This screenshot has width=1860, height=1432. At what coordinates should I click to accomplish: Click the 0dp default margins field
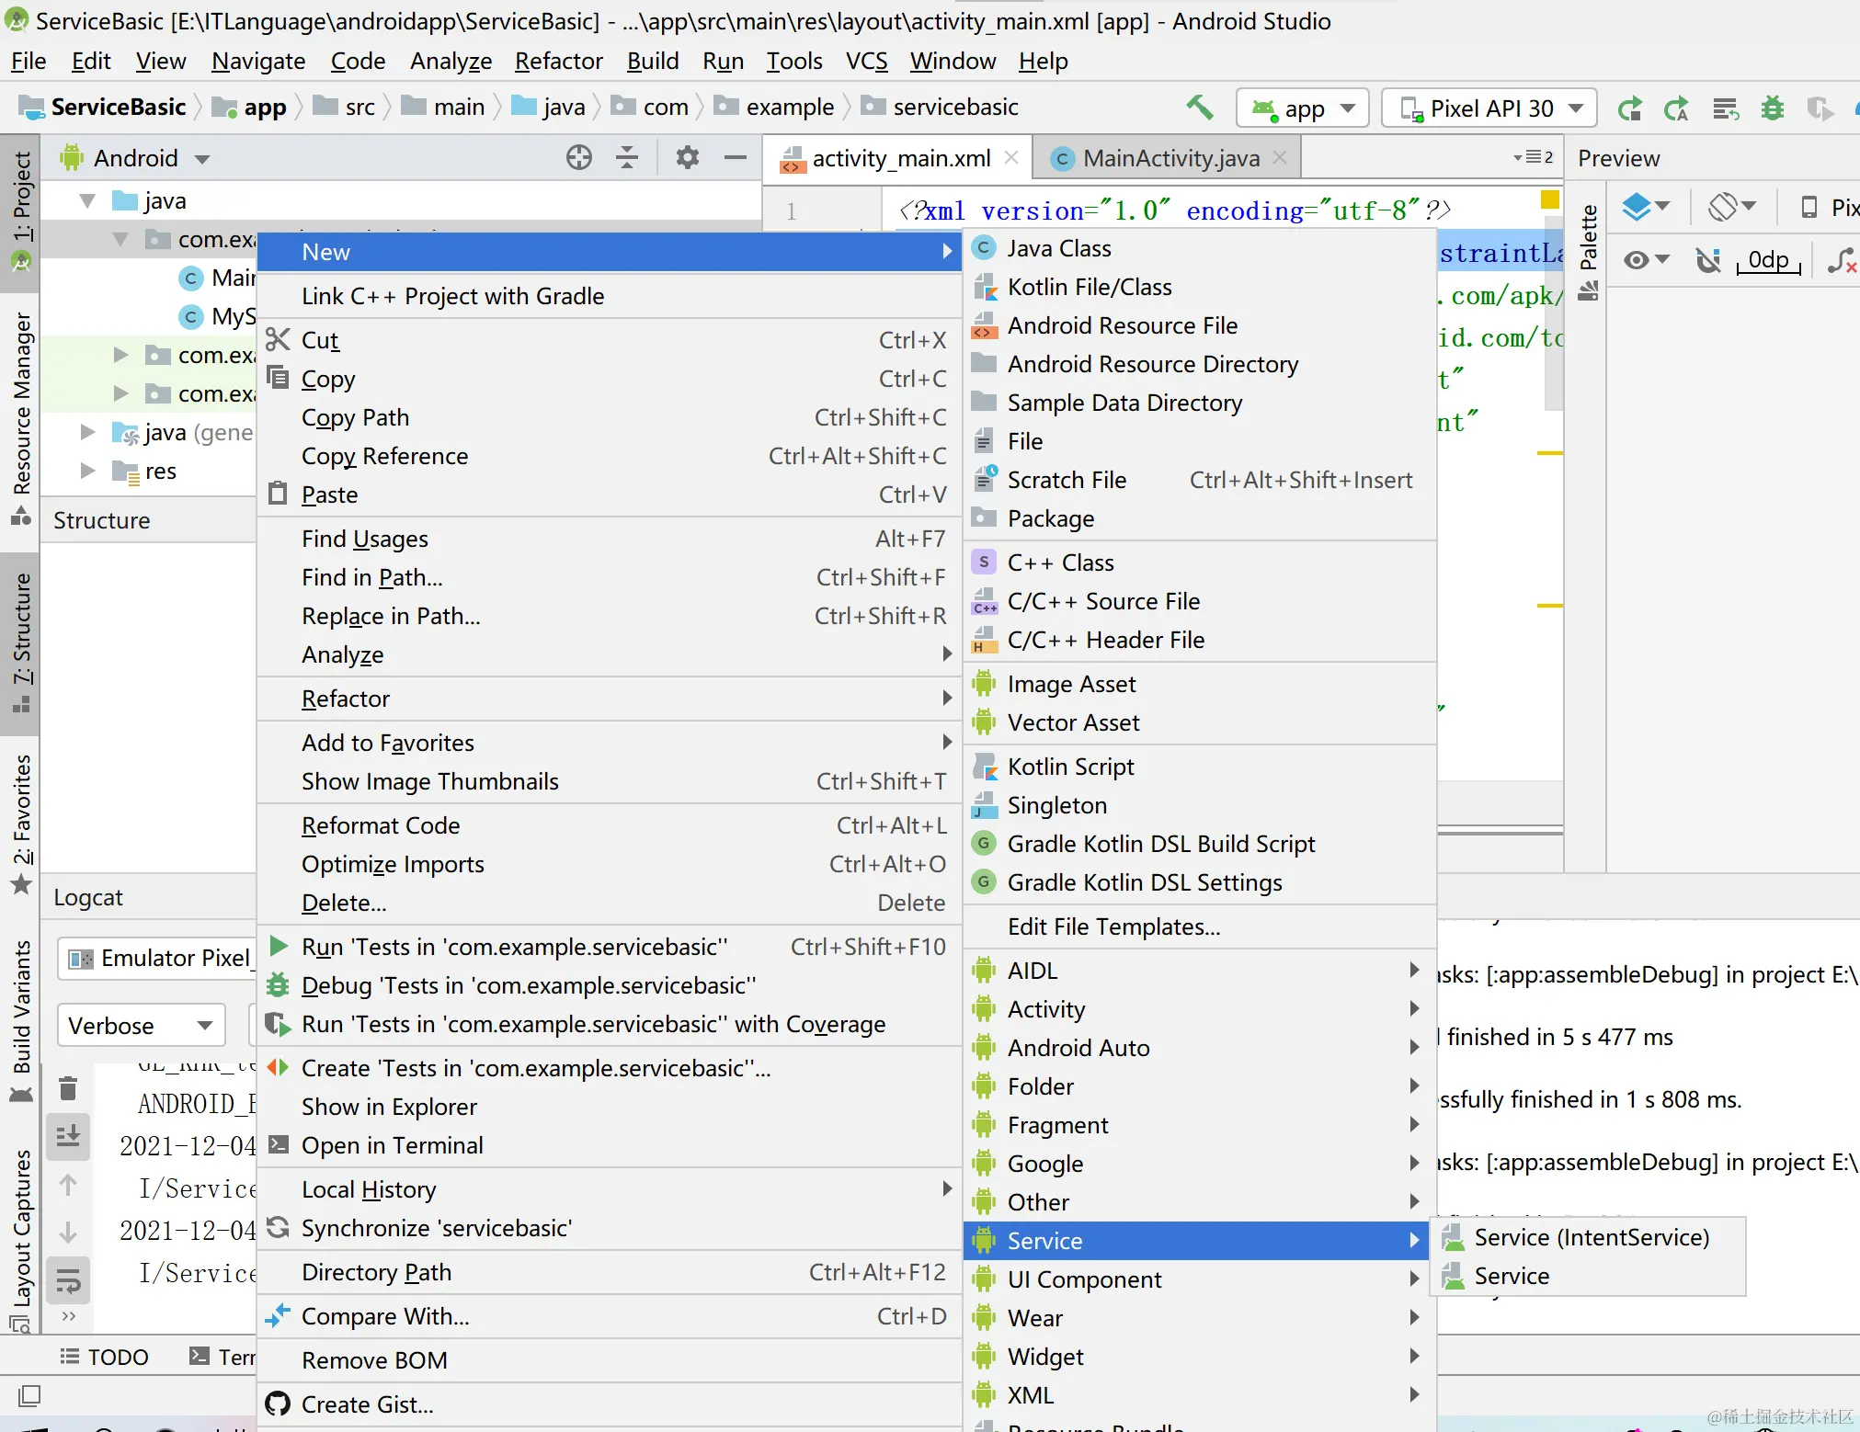[1767, 260]
